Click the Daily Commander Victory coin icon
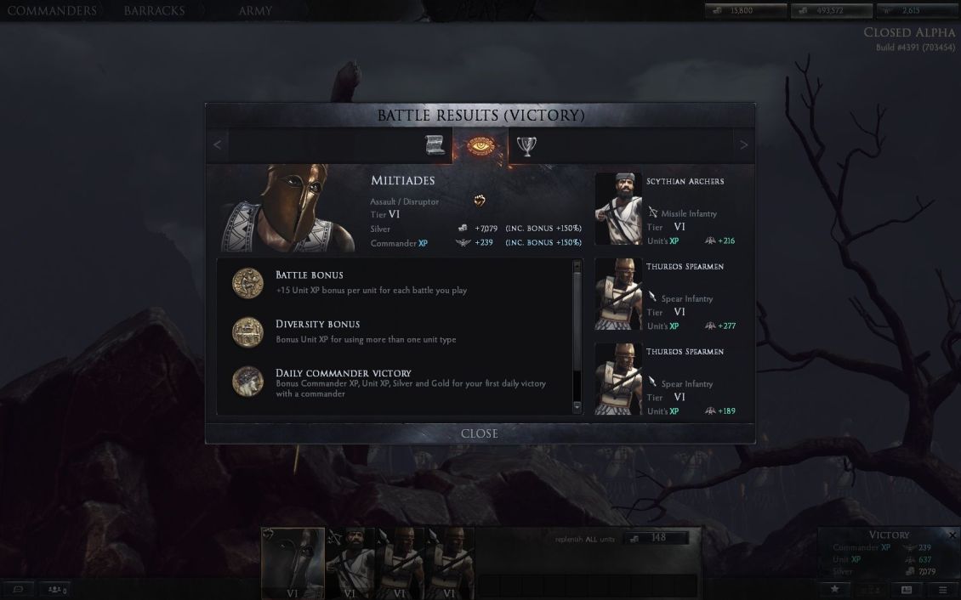This screenshot has width=961, height=600. pos(247,381)
